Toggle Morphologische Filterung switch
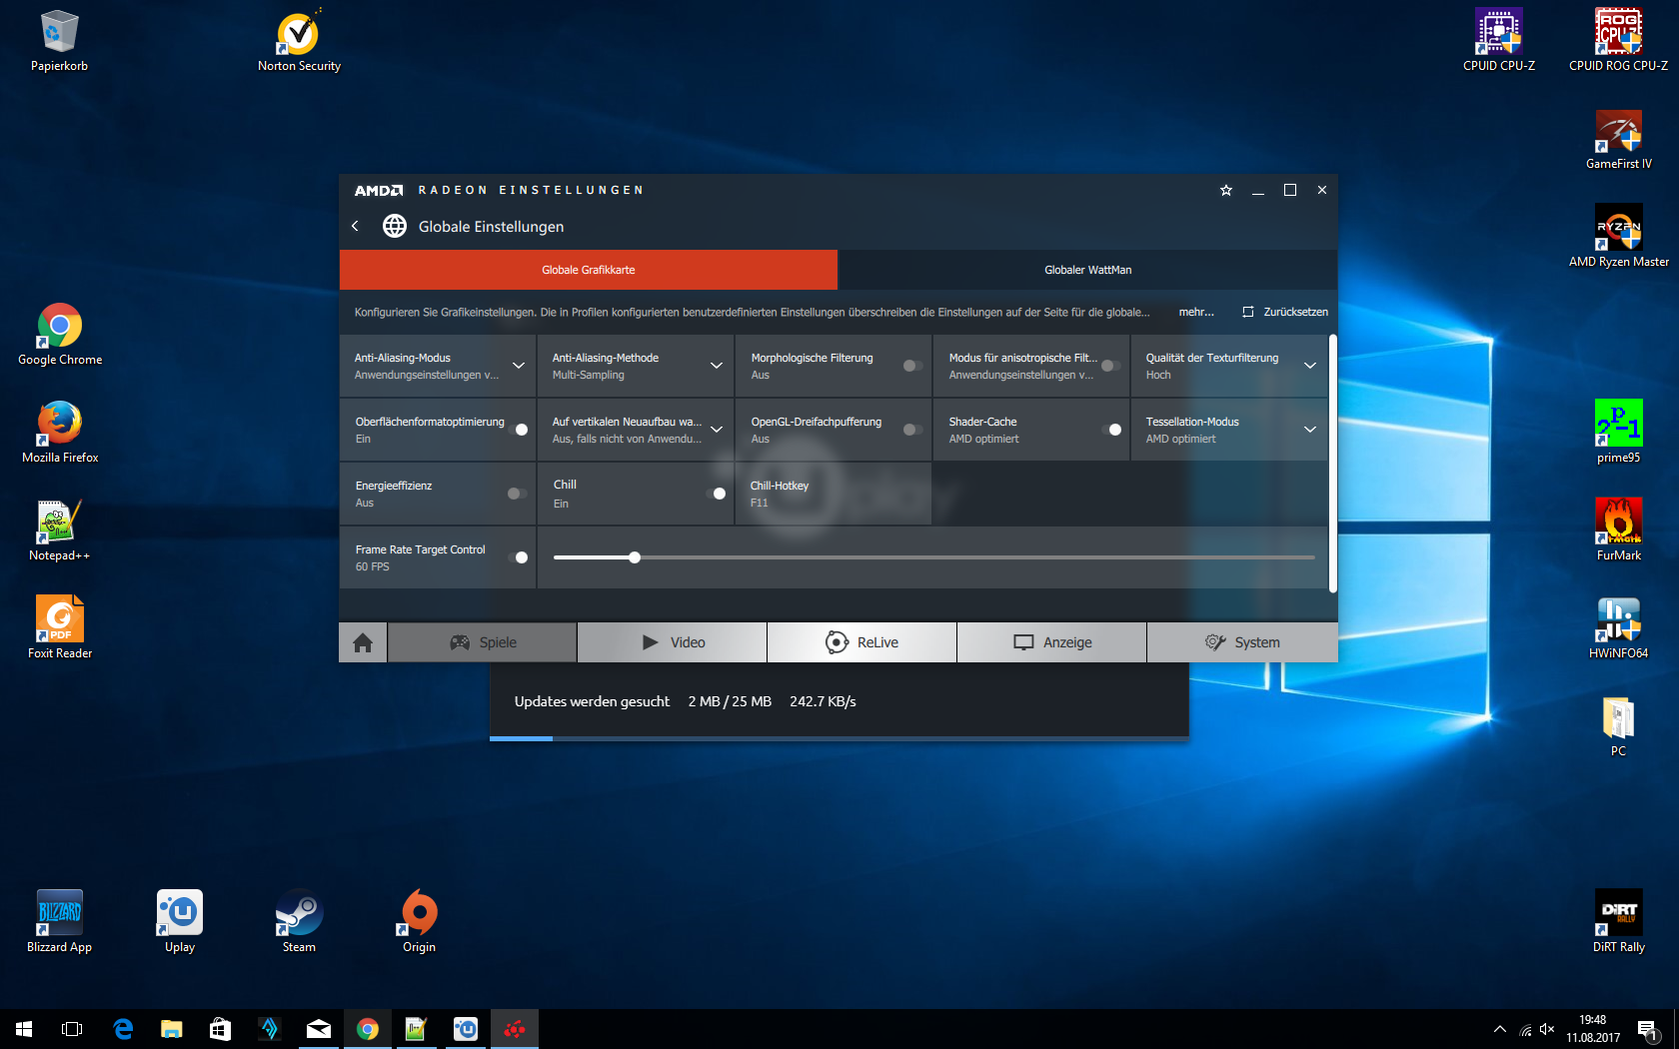Screen dimensions: 1679x1049 (912, 366)
